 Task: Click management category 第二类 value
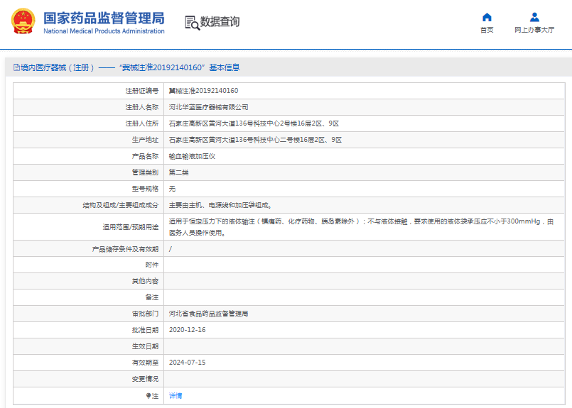point(178,172)
